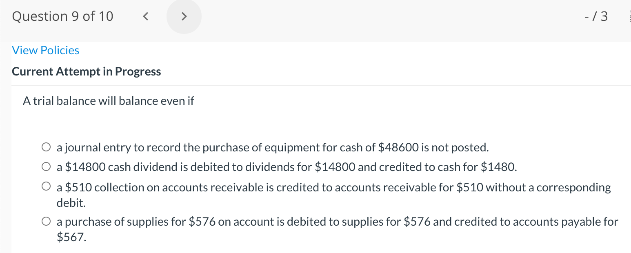Select the Current Attempt in Progress heading
This screenshot has width=631, height=253.
tap(86, 71)
